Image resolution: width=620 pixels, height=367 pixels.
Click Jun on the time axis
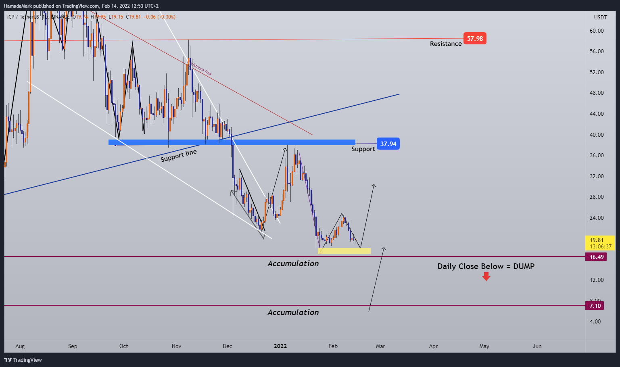pyautogui.click(x=537, y=346)
